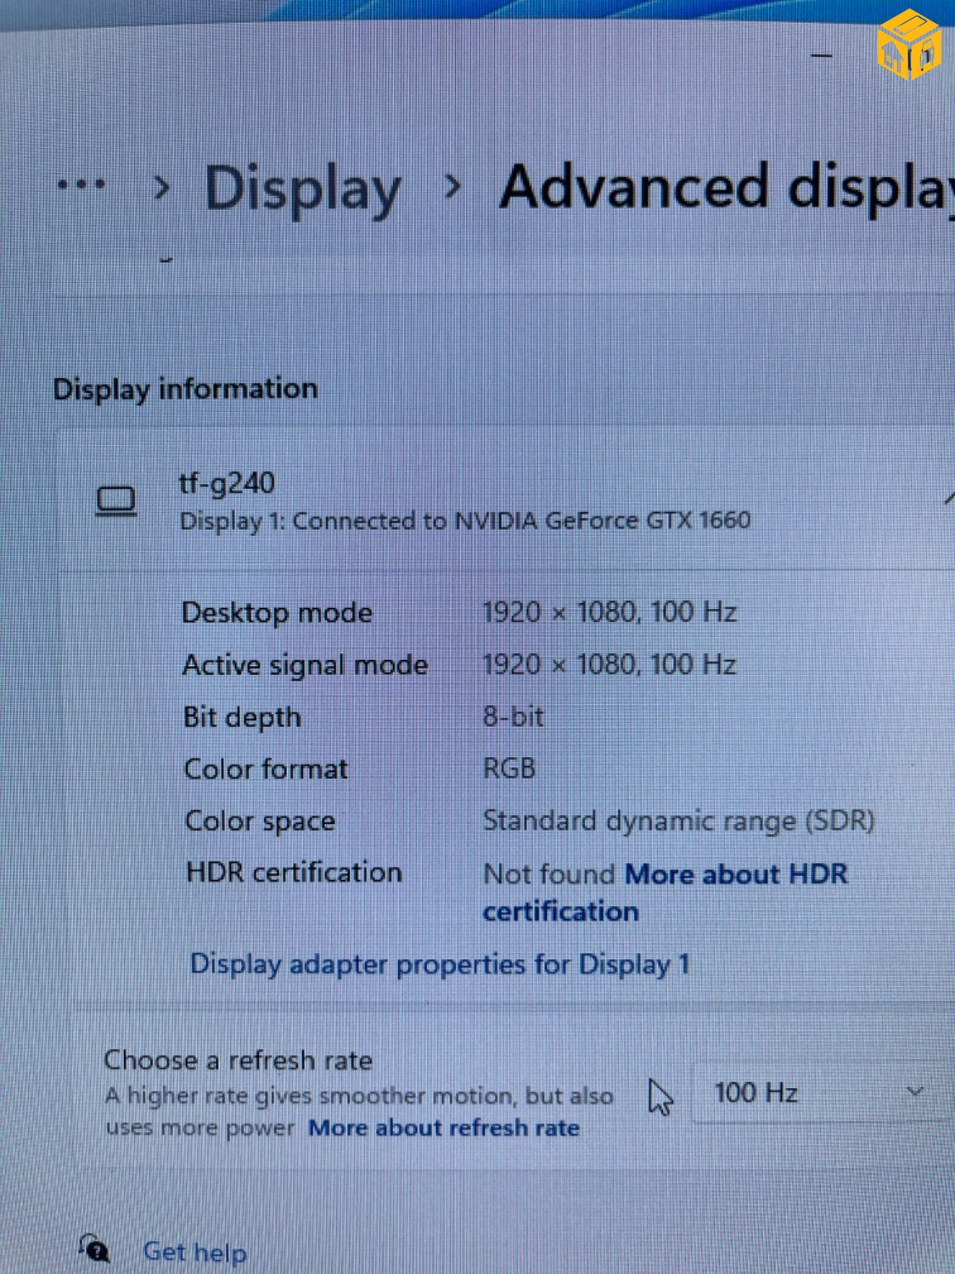Open the 100 Hz refresh rate dropdown
955x1274 pixels.
tap(815, 1093)
